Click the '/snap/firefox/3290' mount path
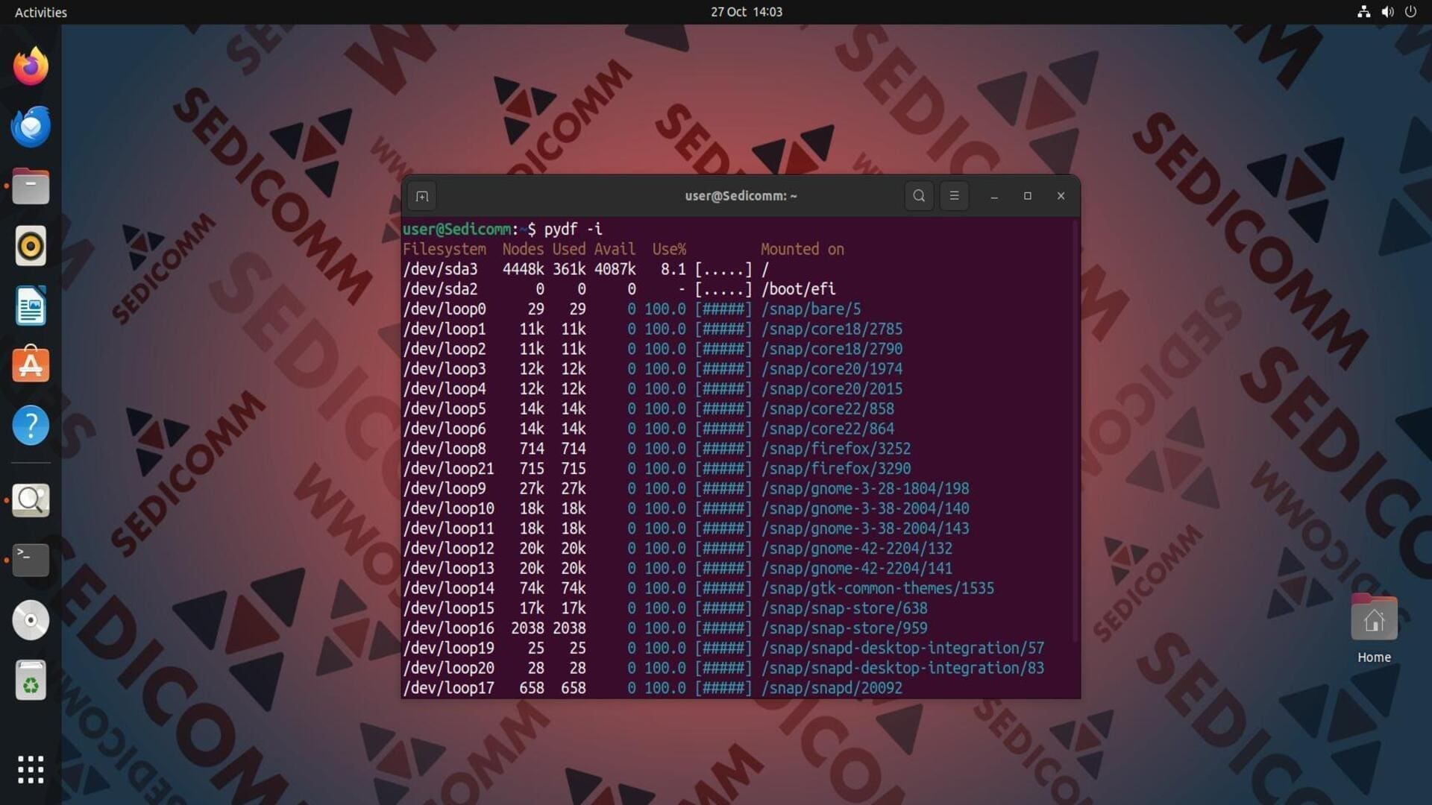Image resolution: width=1432 pixels, height=805 pixels. 836,469
